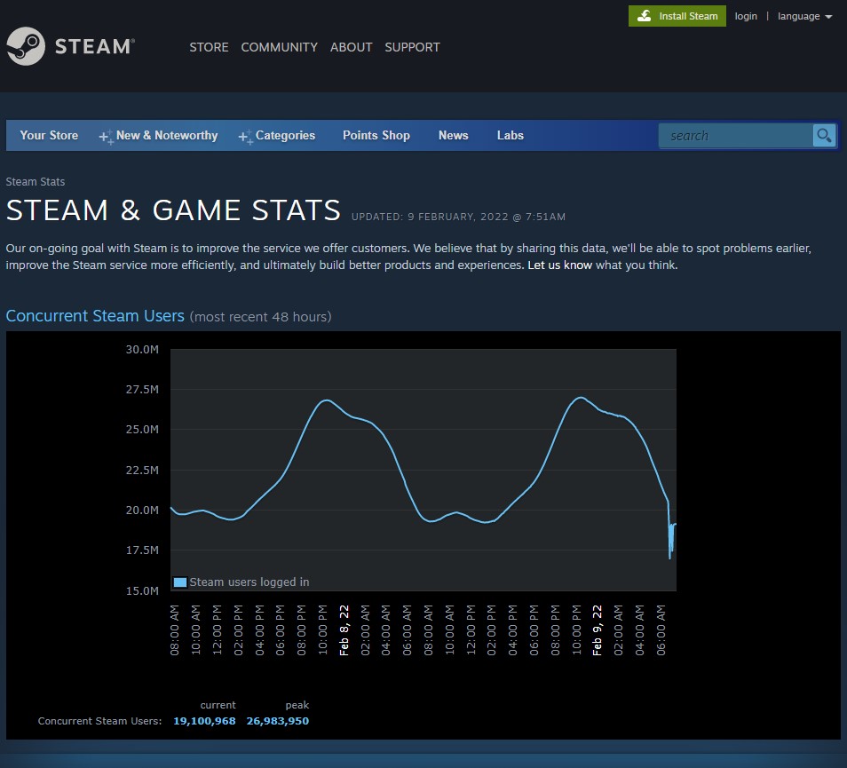
Task: Click the Install Steam download icon
Action: coord(644,16)
